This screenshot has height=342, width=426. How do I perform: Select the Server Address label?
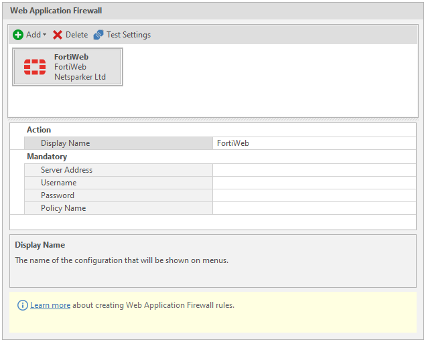tap(66, 170)
